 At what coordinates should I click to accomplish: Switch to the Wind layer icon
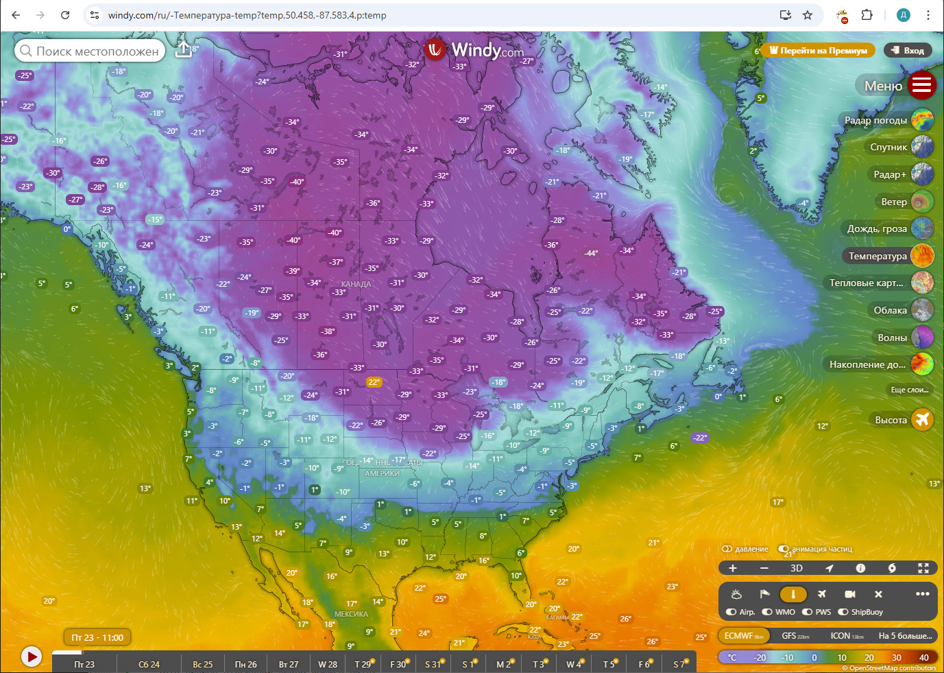tap(922, 202)
